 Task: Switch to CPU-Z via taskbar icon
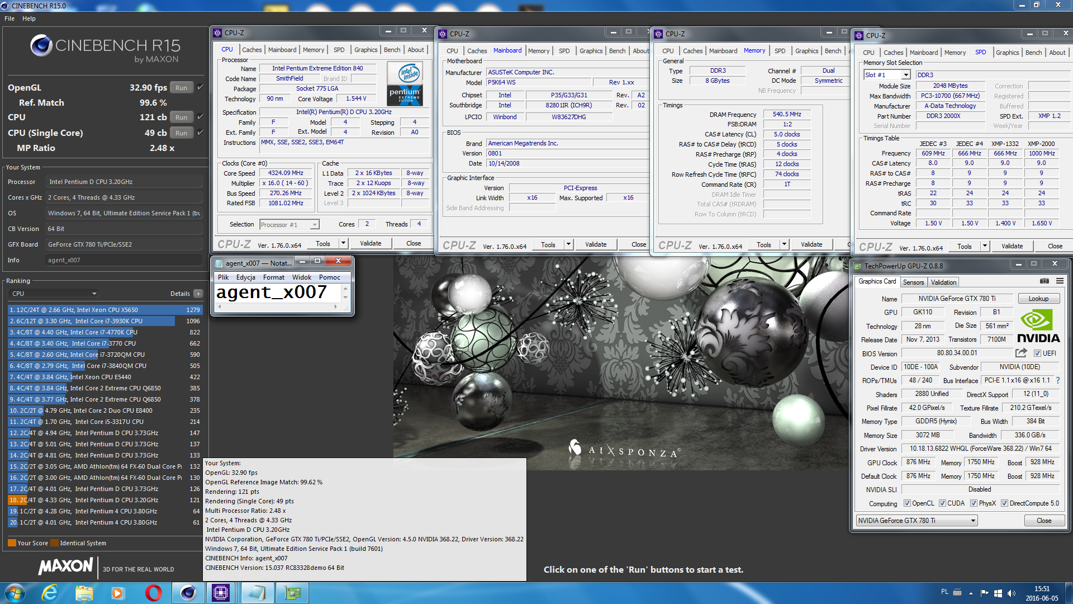tap(221, 593)
